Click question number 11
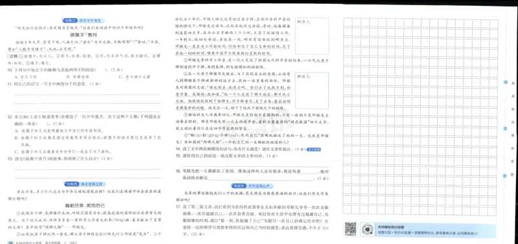 click(x=10, y=84)
